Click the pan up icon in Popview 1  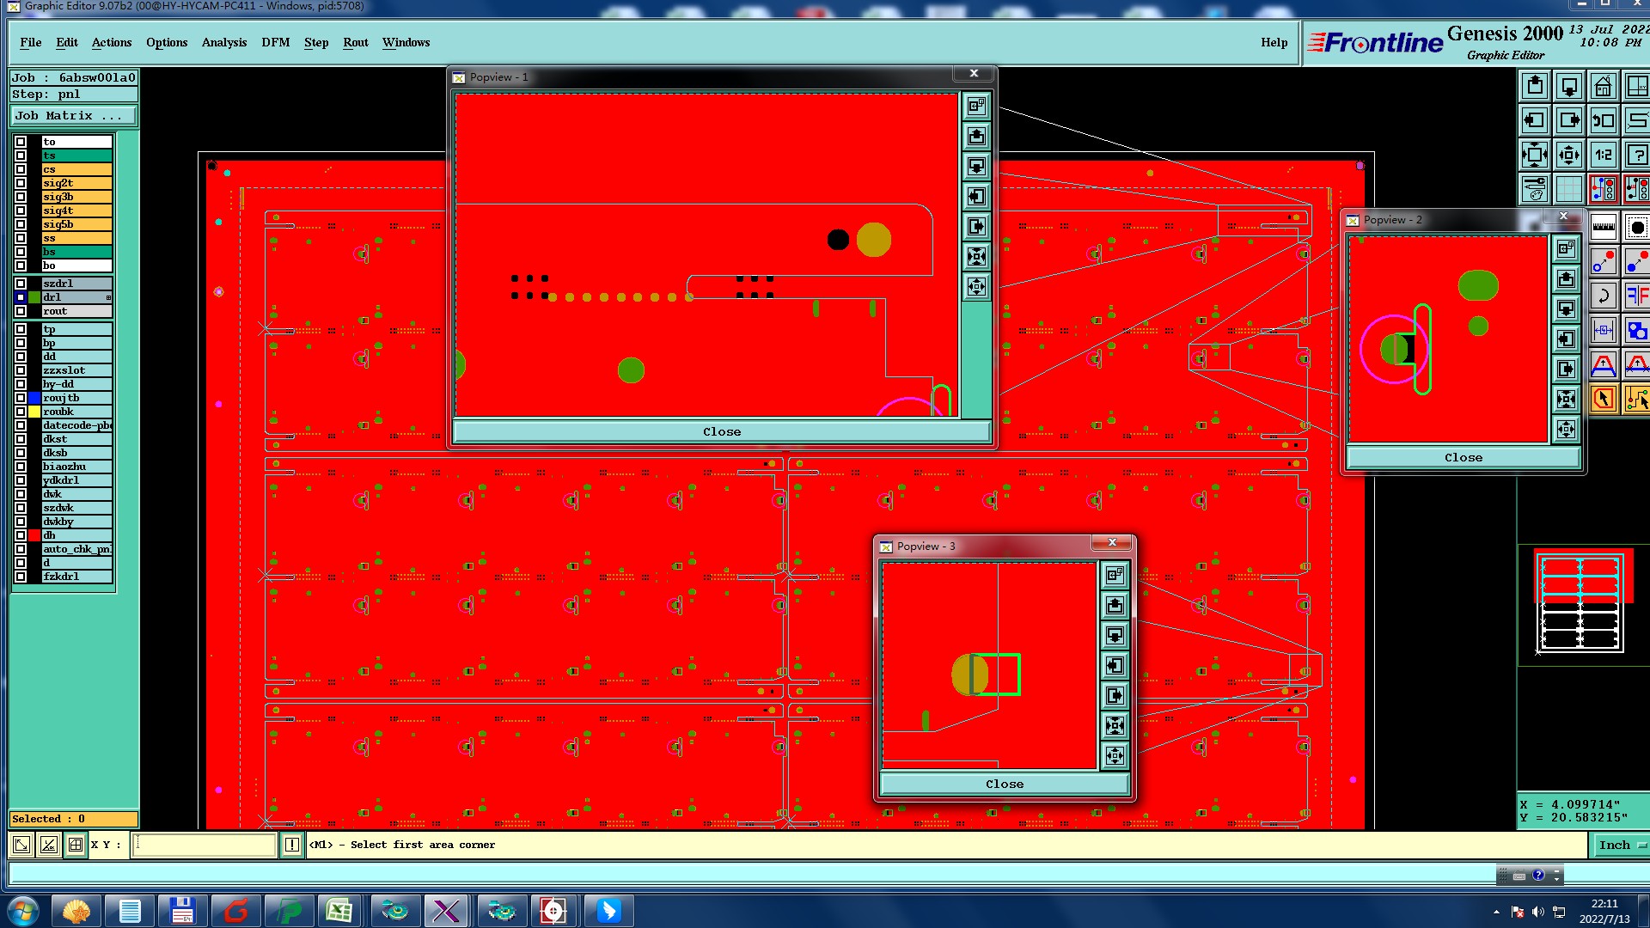pos(976,136)
